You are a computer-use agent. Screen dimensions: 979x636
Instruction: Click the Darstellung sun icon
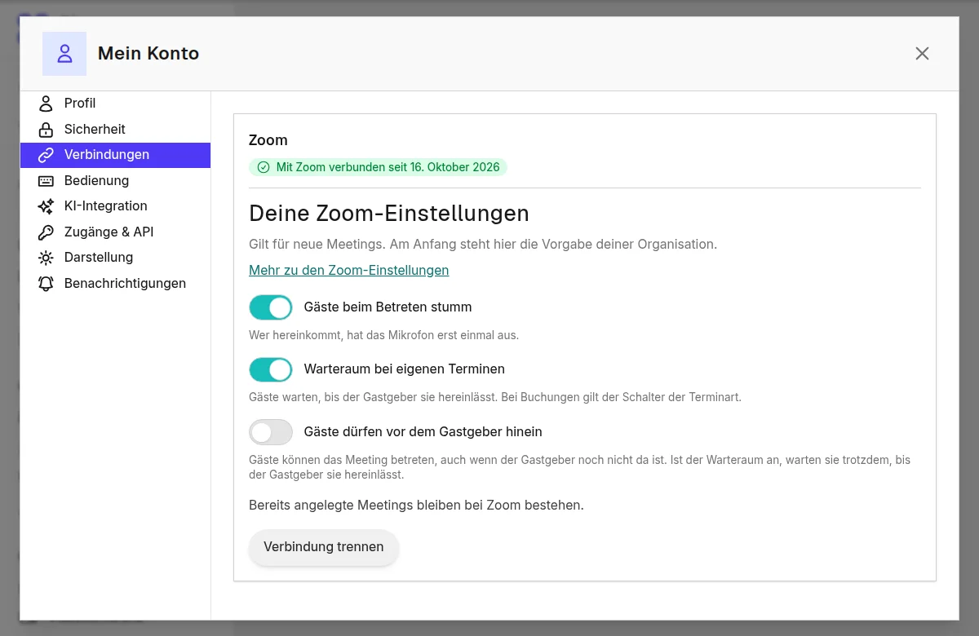(x=46, y=258)
